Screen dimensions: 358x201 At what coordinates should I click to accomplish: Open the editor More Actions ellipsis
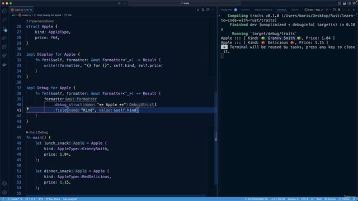(213, 10)
